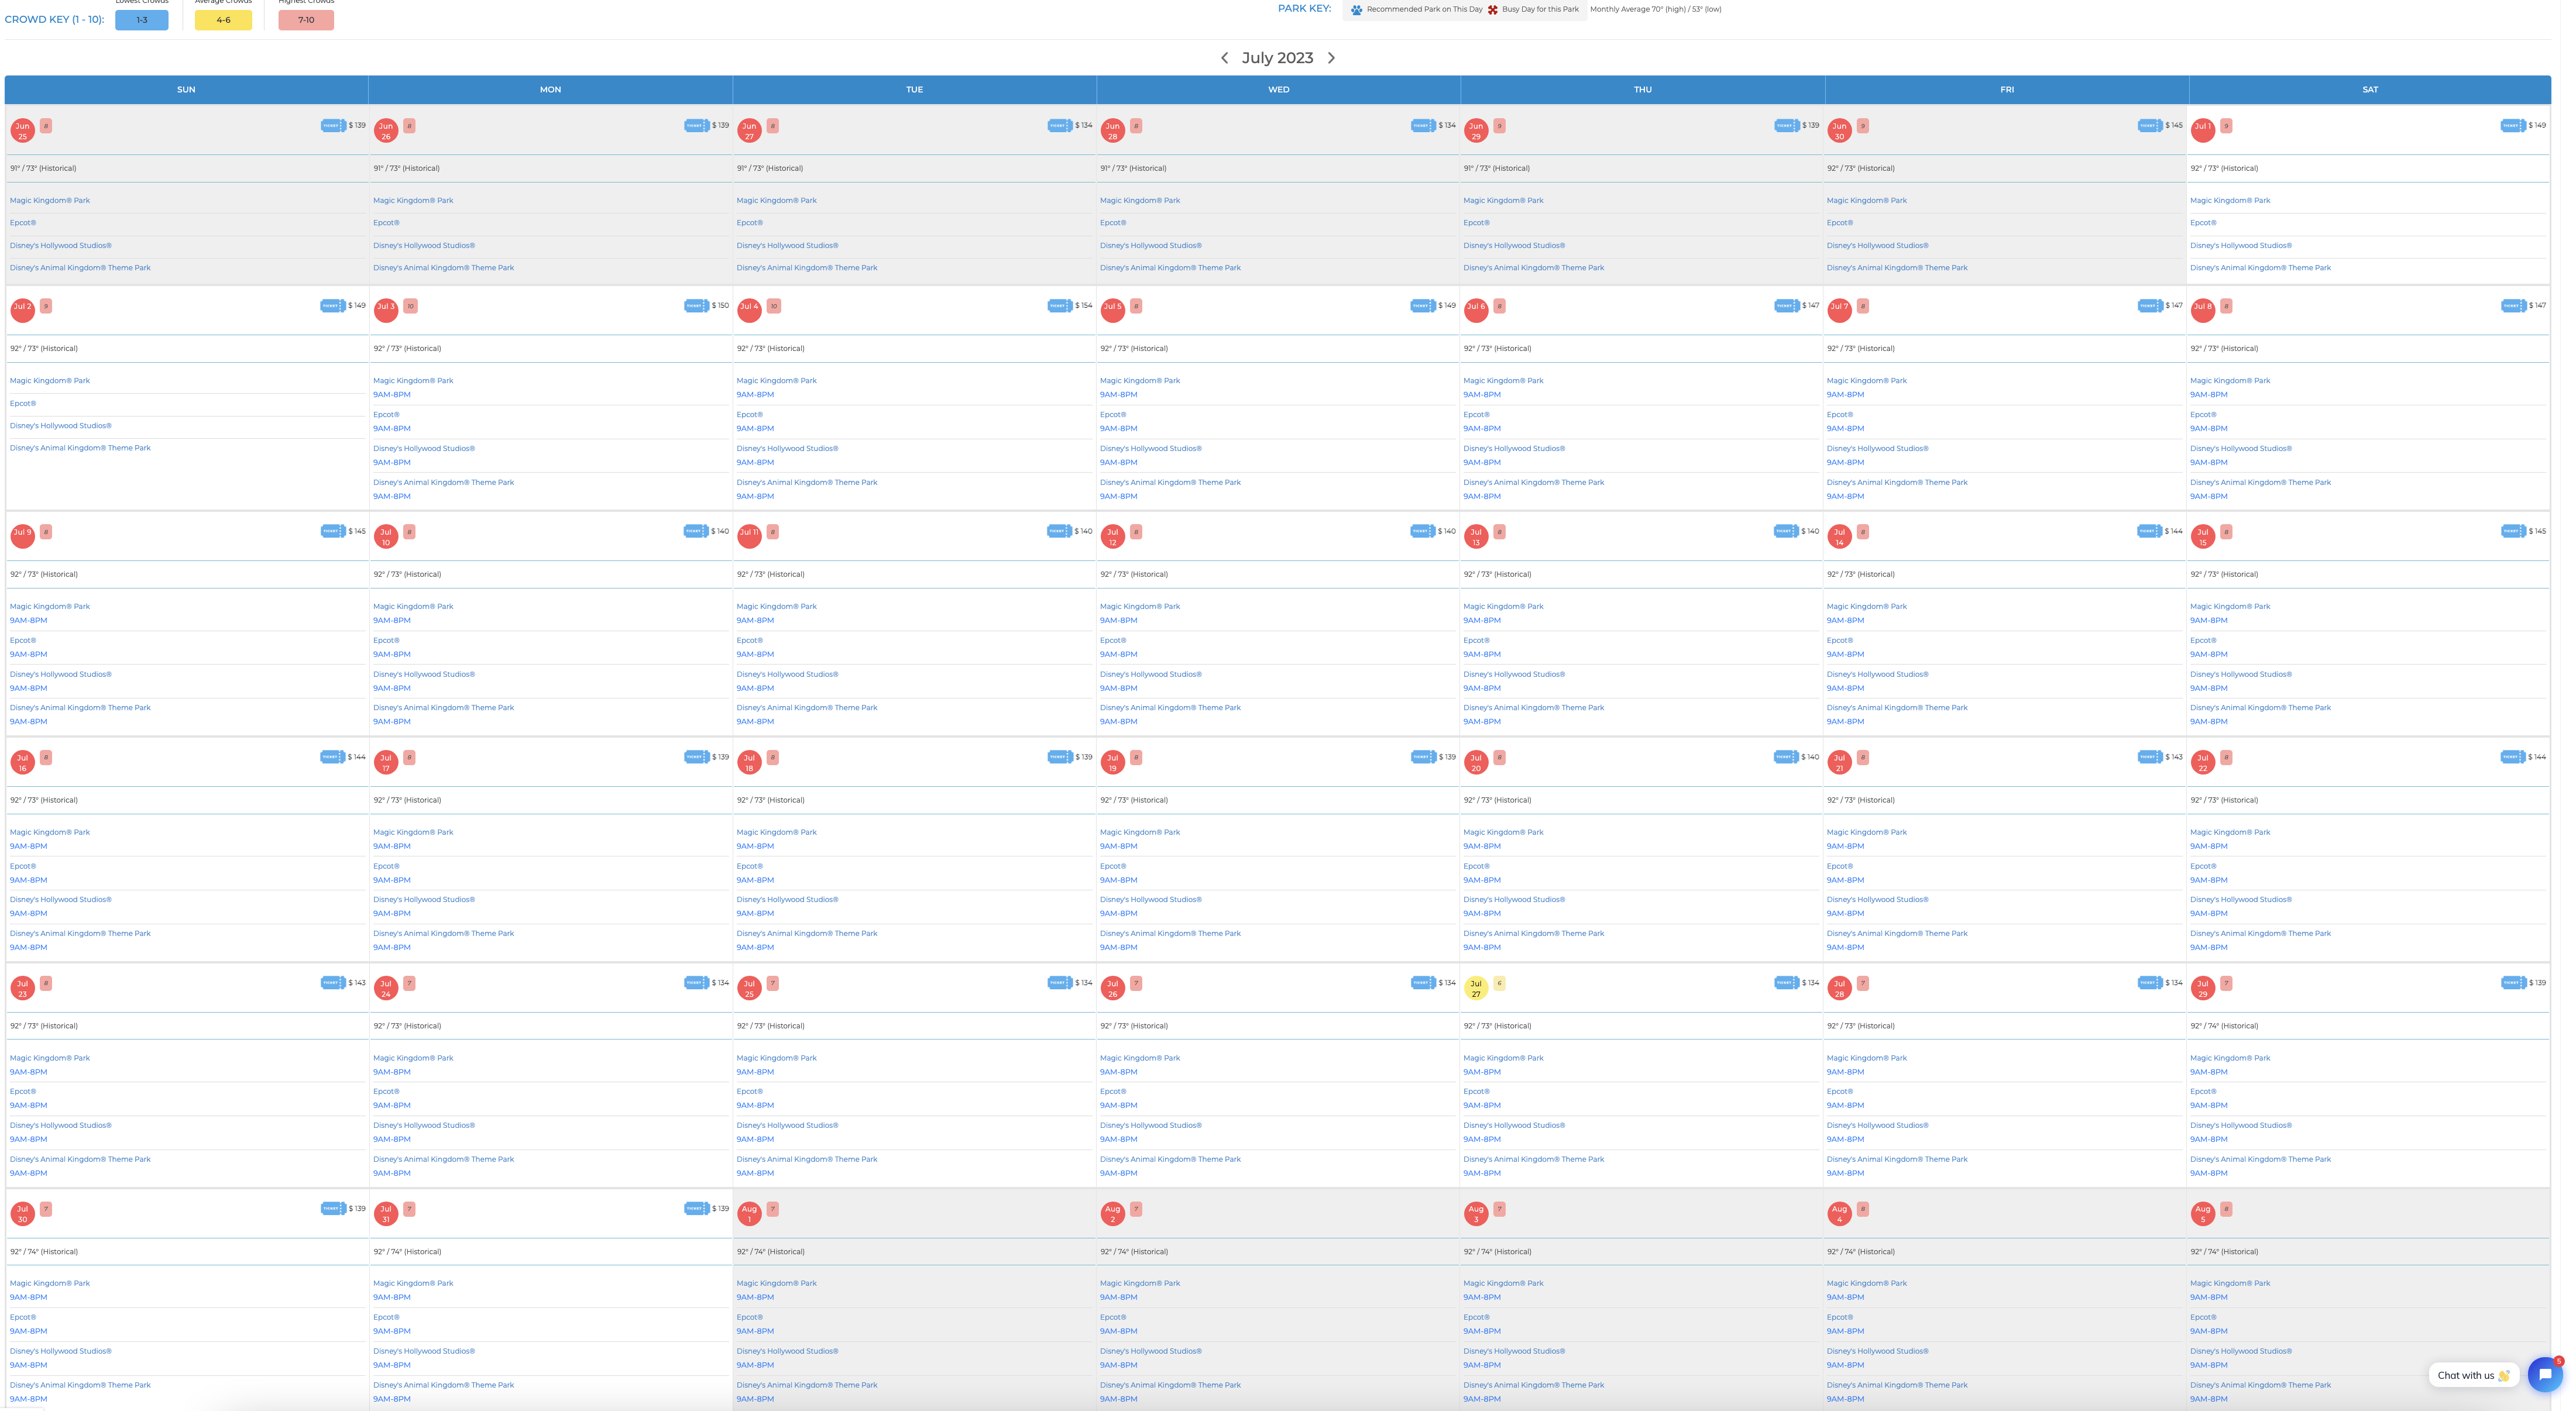Click the ticket icon for Jul 12
This screenshot has width=2576, height=1411.
[1423, 531]
